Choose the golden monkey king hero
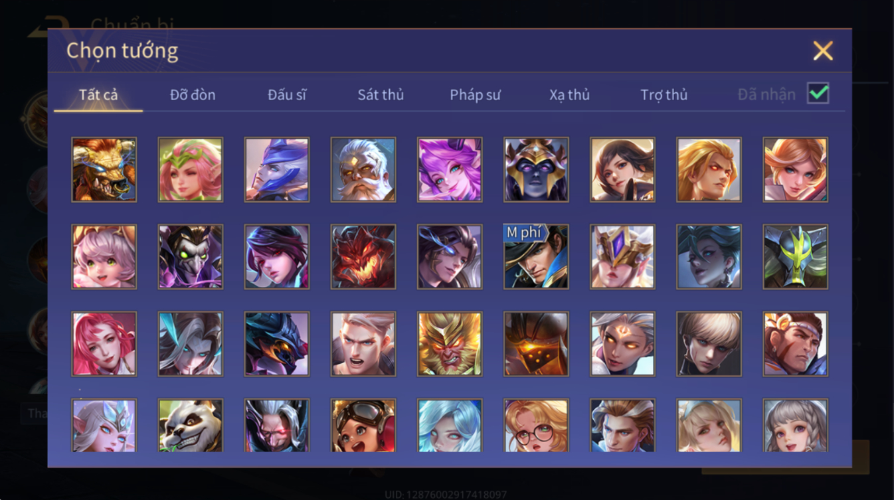Image resolution: width=894 pixels, height=500 pixels. click(450, 344)
